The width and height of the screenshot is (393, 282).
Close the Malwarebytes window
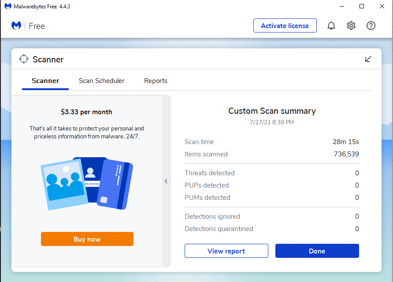(x=382, y=6)
